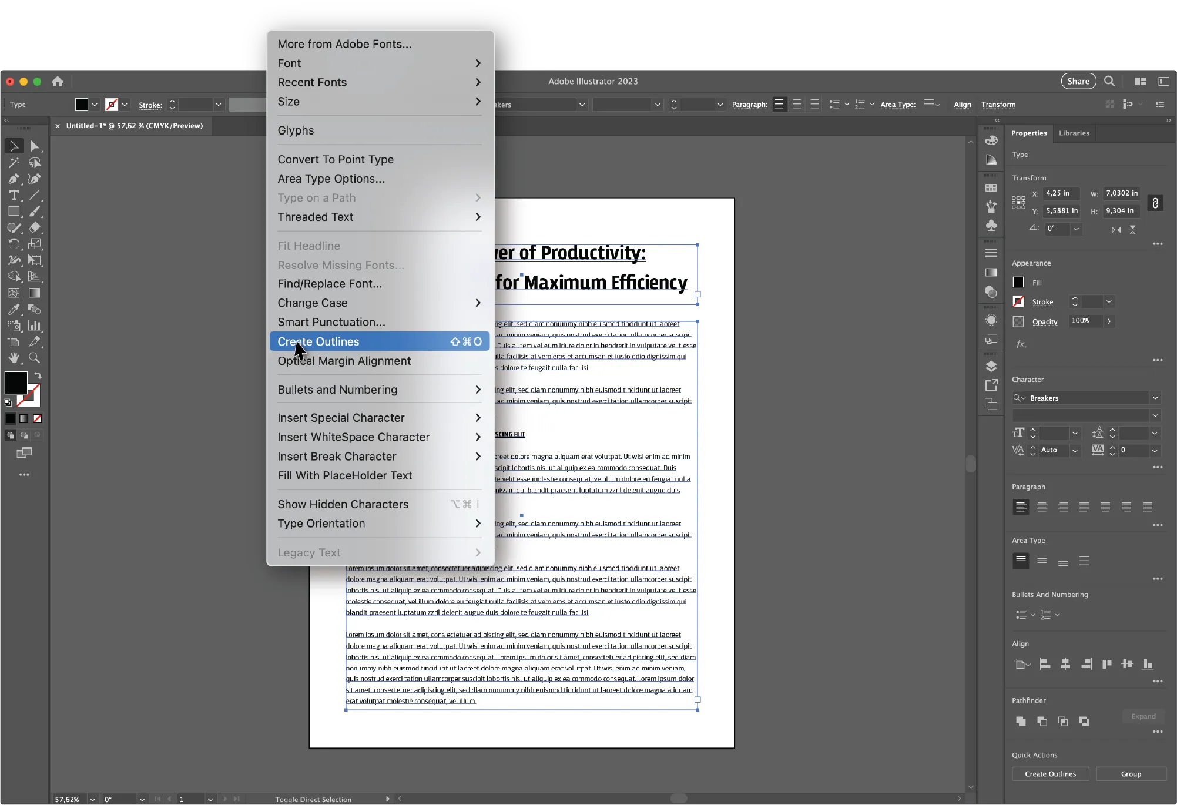1177x805 pixels.
Task: Set paragraph align center in Properties panel
Action: pyautogui.click(x=1042, y=507)
